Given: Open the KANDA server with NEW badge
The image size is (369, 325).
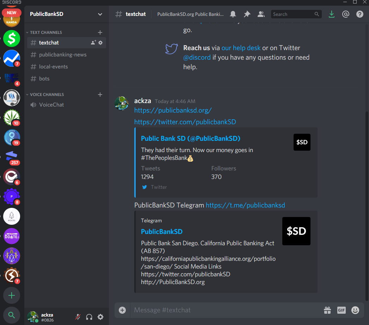Looking at the screenshot, I should [12, 18].
